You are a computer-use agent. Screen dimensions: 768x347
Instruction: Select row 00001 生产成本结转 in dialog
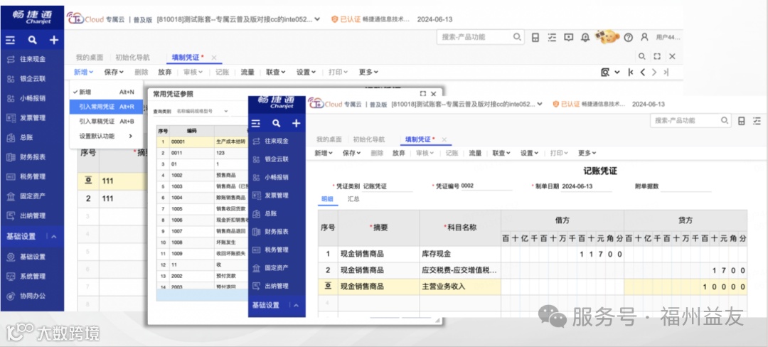point(202,142)
